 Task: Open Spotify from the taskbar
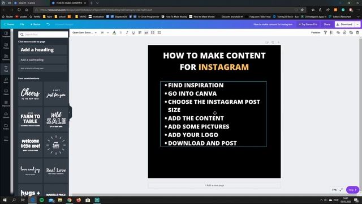[x=41, y=200]
